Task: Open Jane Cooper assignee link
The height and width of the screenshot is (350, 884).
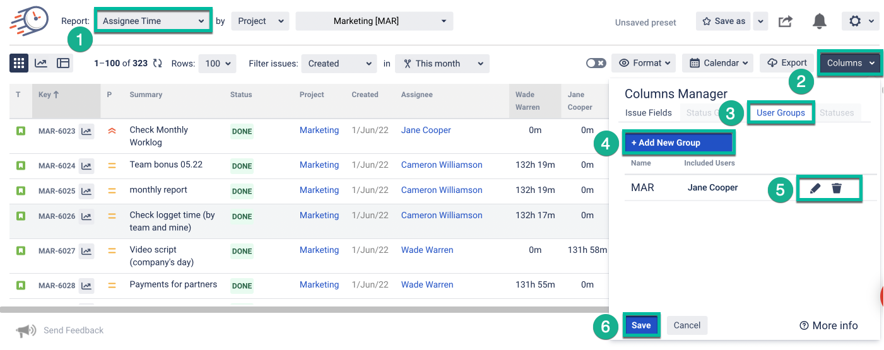Action: point(426,131)
